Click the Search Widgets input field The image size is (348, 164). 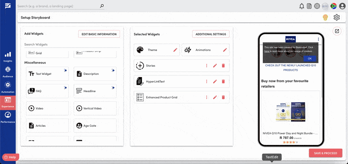tap(72, 45)
